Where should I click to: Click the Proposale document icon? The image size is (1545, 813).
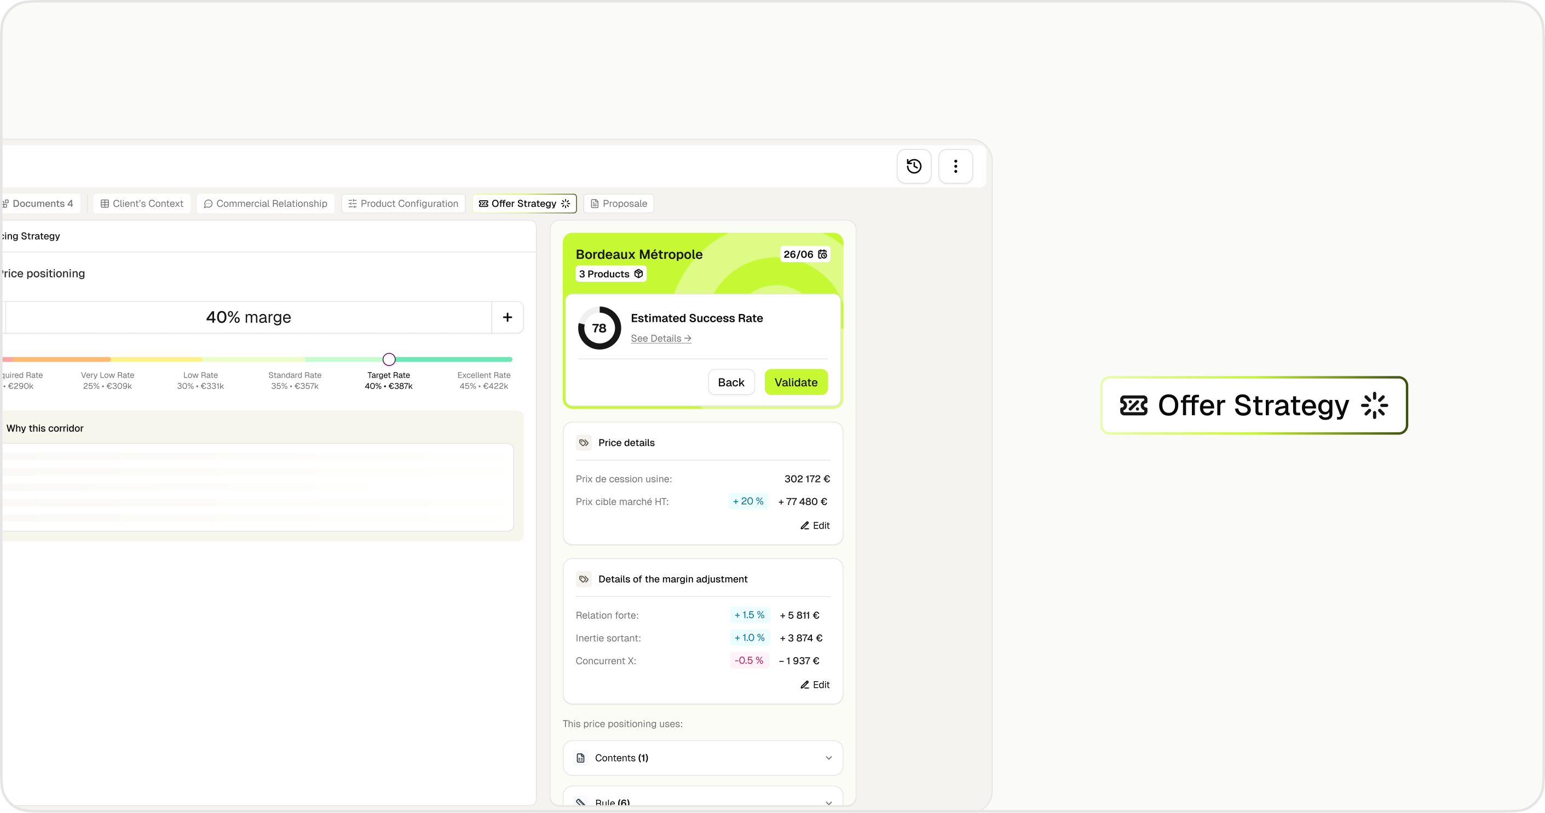pyautogui.click(x=595, y=204)
